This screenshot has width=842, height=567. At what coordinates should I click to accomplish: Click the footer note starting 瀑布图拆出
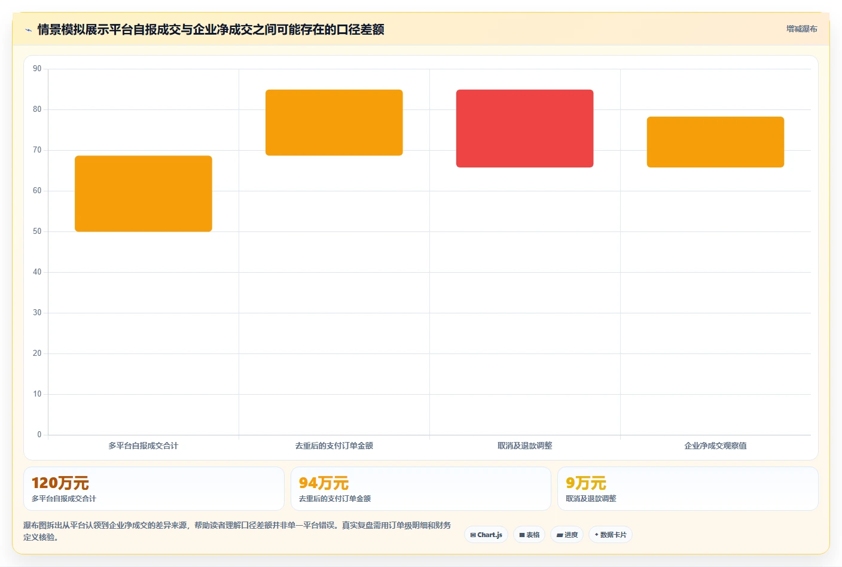pos(237,531)
